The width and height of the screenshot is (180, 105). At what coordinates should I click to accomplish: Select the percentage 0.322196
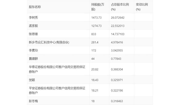[117, 91]
